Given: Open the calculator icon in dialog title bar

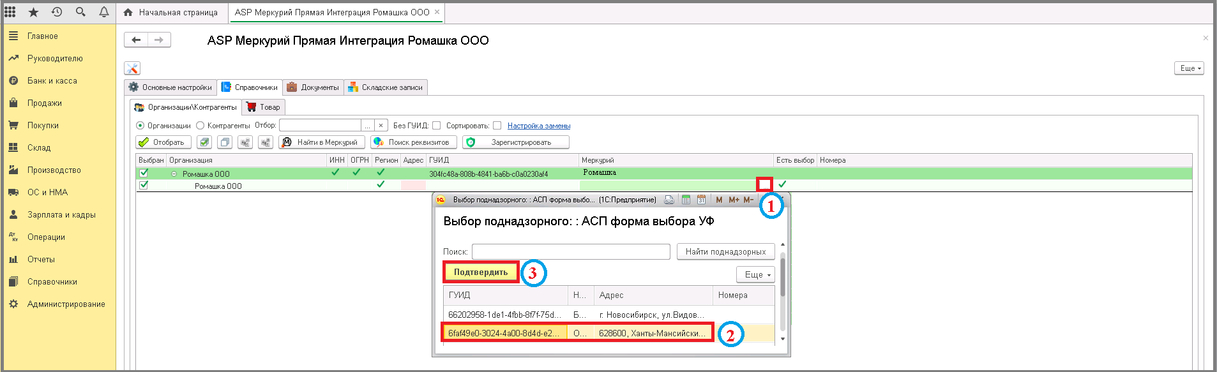Looking at the screenshot, I should coord(686,200).
